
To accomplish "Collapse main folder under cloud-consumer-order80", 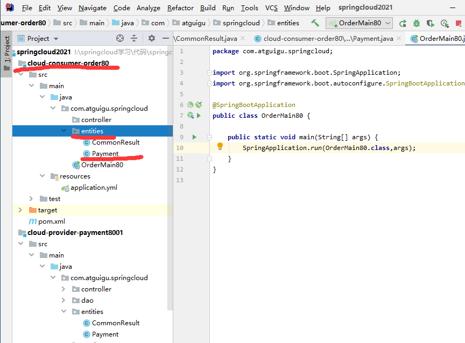I will (31, 85).
